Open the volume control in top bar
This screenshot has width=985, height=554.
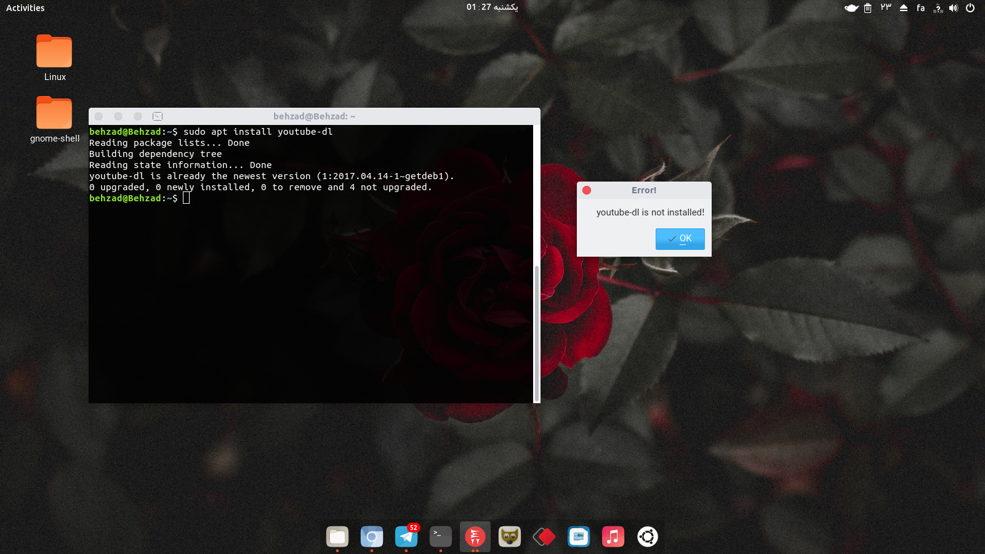(954, 8)
